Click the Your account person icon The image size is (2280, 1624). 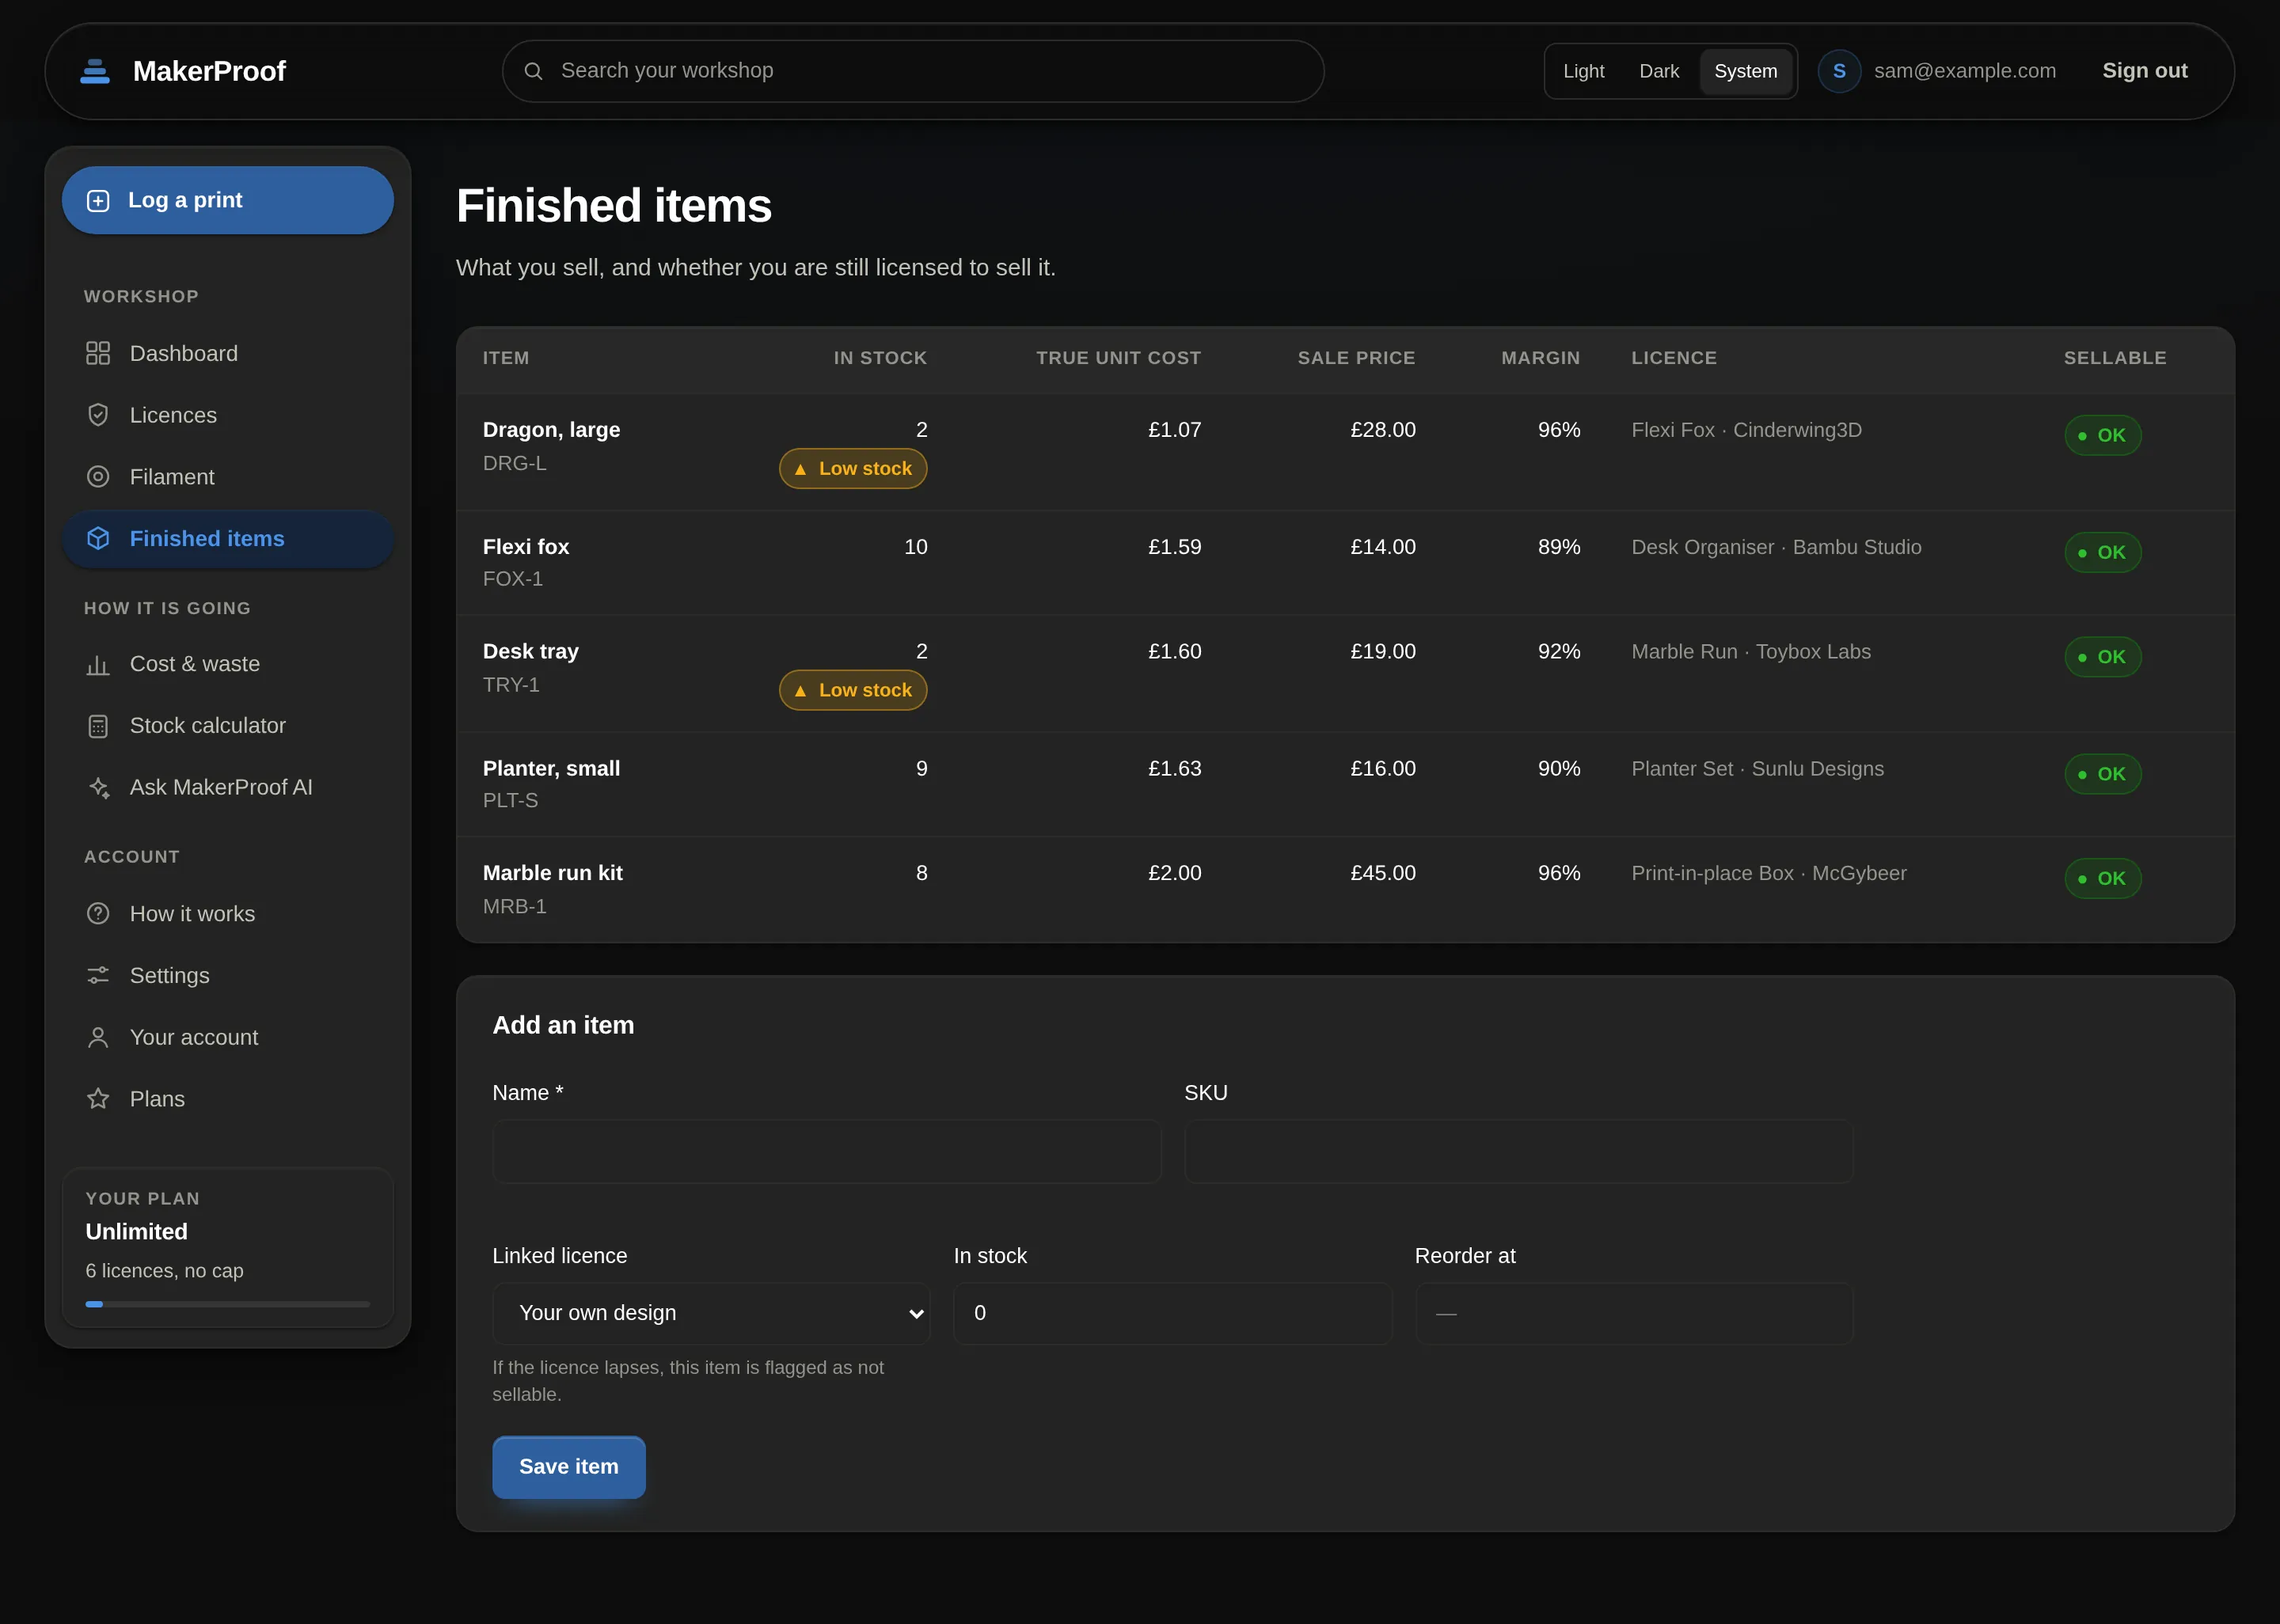pyautogui.click(x=98, y=1037)
